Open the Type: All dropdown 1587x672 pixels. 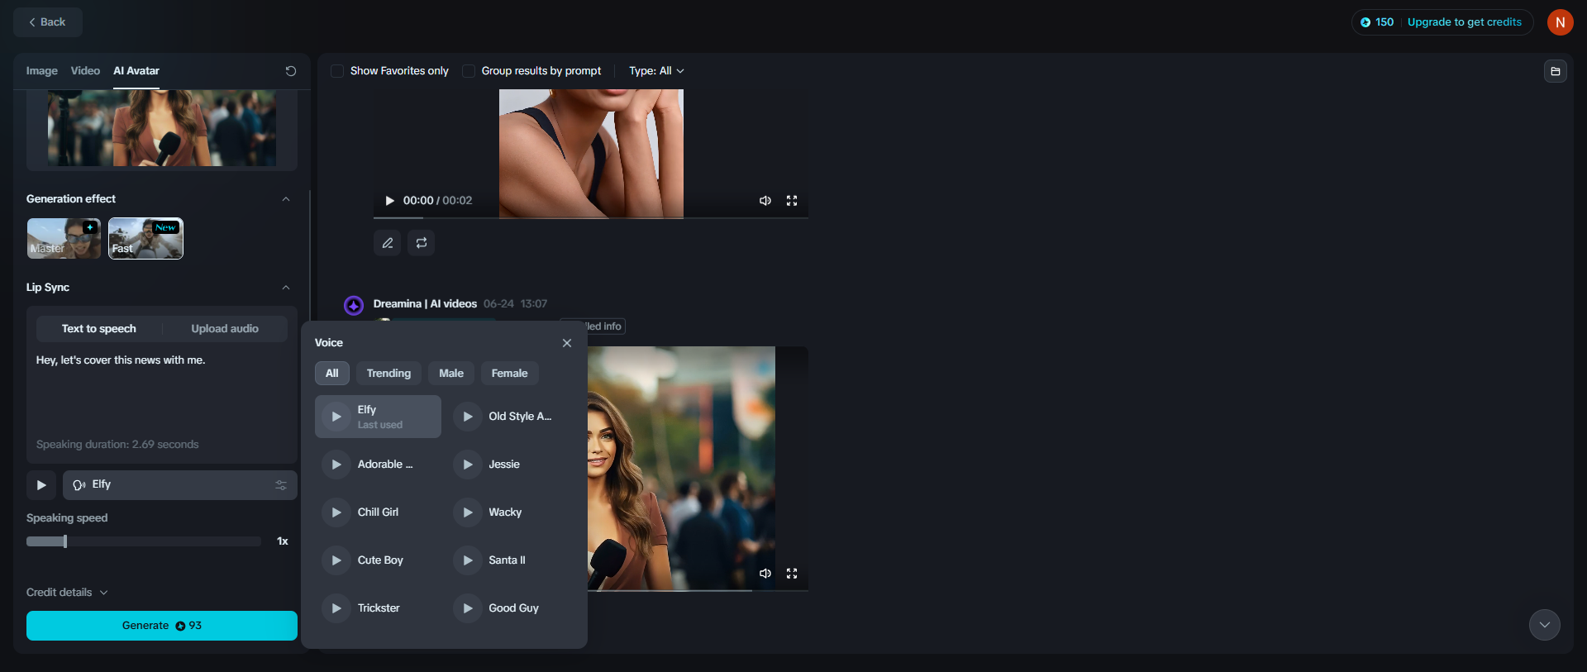coord(656,71)
